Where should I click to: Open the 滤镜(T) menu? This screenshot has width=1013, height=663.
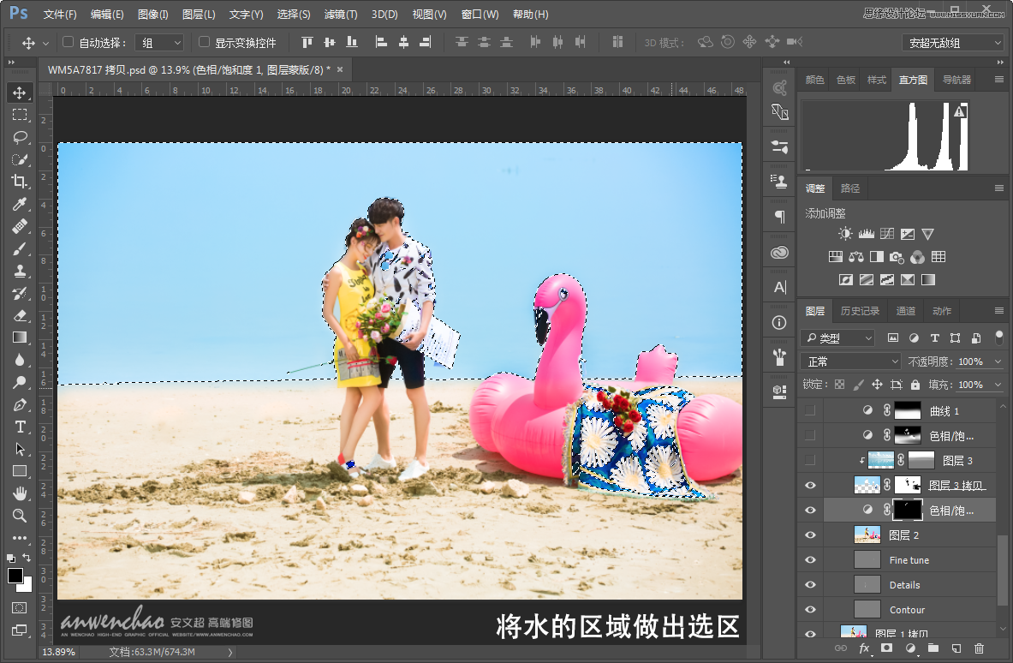pyautogui.click(x=341, y=15)
